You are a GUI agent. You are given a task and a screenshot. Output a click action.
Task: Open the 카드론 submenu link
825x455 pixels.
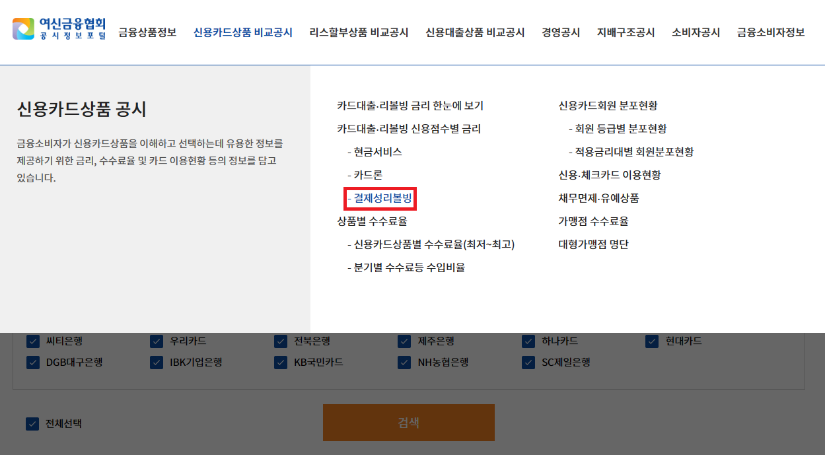coord(368,174)
